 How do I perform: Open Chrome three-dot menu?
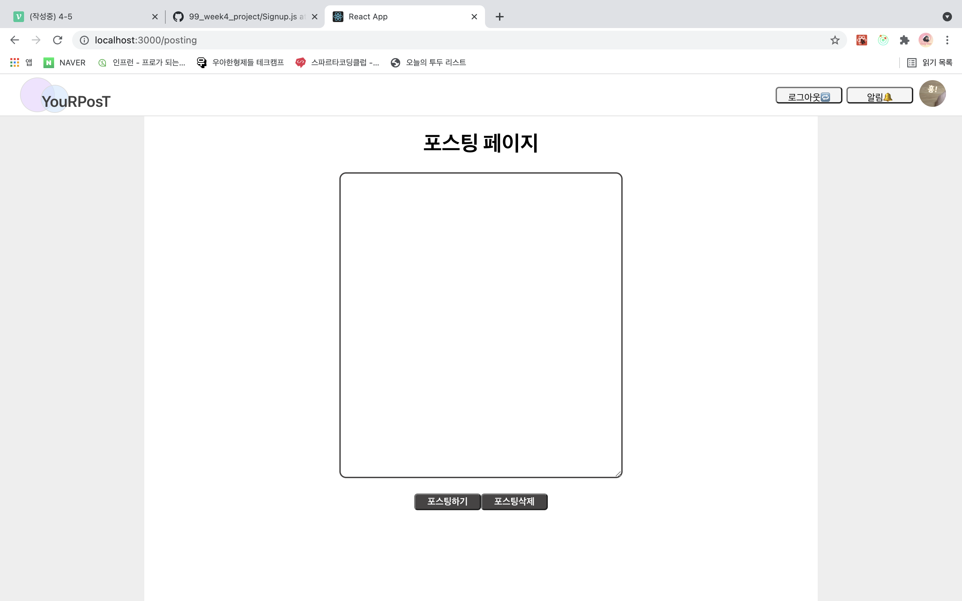point(947,40)
